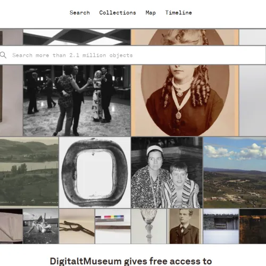This screenshot has height=266, width=266.
Task: Open the black-and-white ceiling grid photo
Action: point(77,37)
